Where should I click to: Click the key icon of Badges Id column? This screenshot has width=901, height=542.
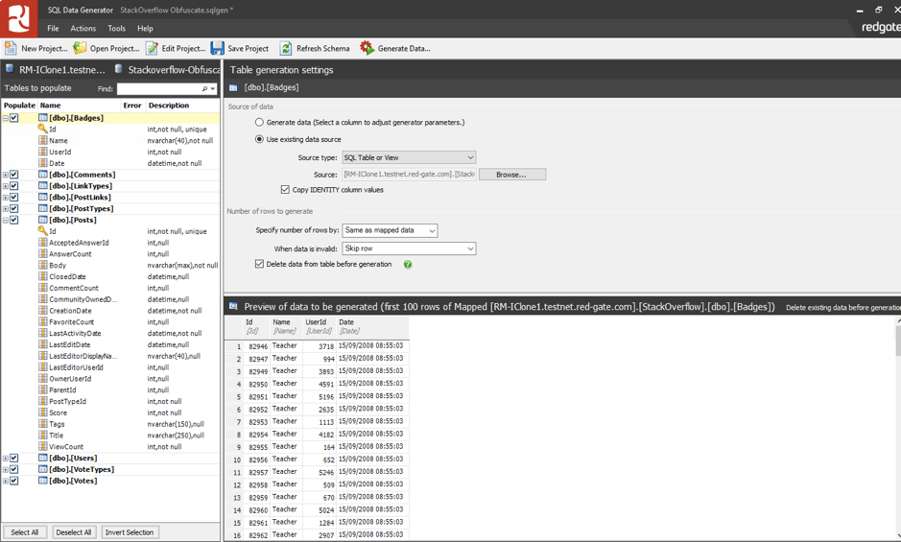tap(42, 129)
